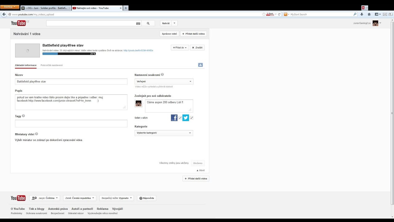Click the bottom Přidat další videa button
This screenshot has height=222, width=394.
(x=196, y=179)
